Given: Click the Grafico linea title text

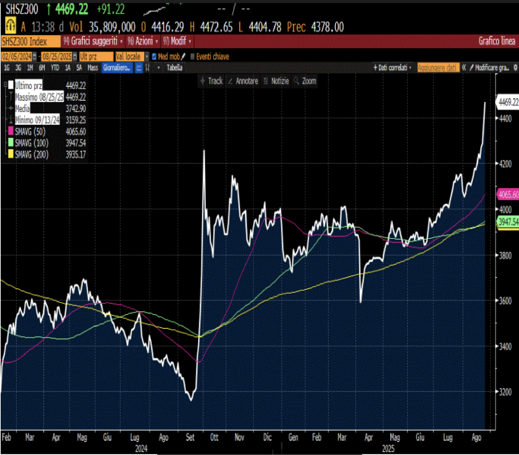Looking at the screenshot, I should 497,41.
